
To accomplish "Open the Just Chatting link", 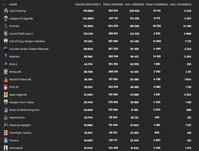I will coord(17,11).
